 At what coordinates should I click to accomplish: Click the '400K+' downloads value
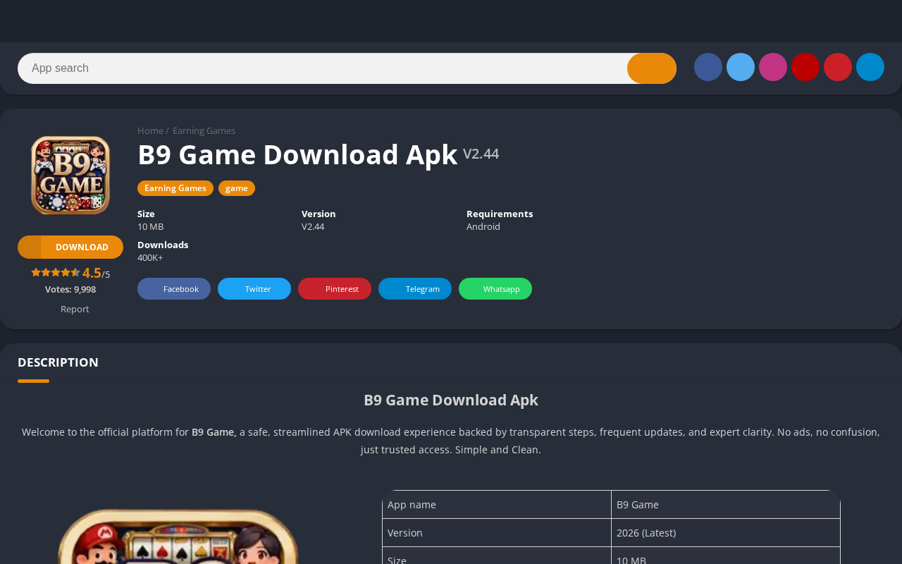coord(150,257)
